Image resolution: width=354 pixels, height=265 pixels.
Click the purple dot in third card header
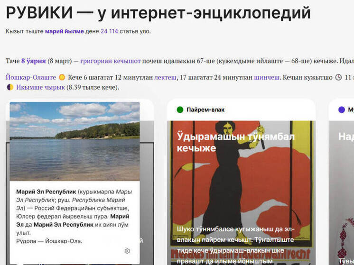click(342, 110)
